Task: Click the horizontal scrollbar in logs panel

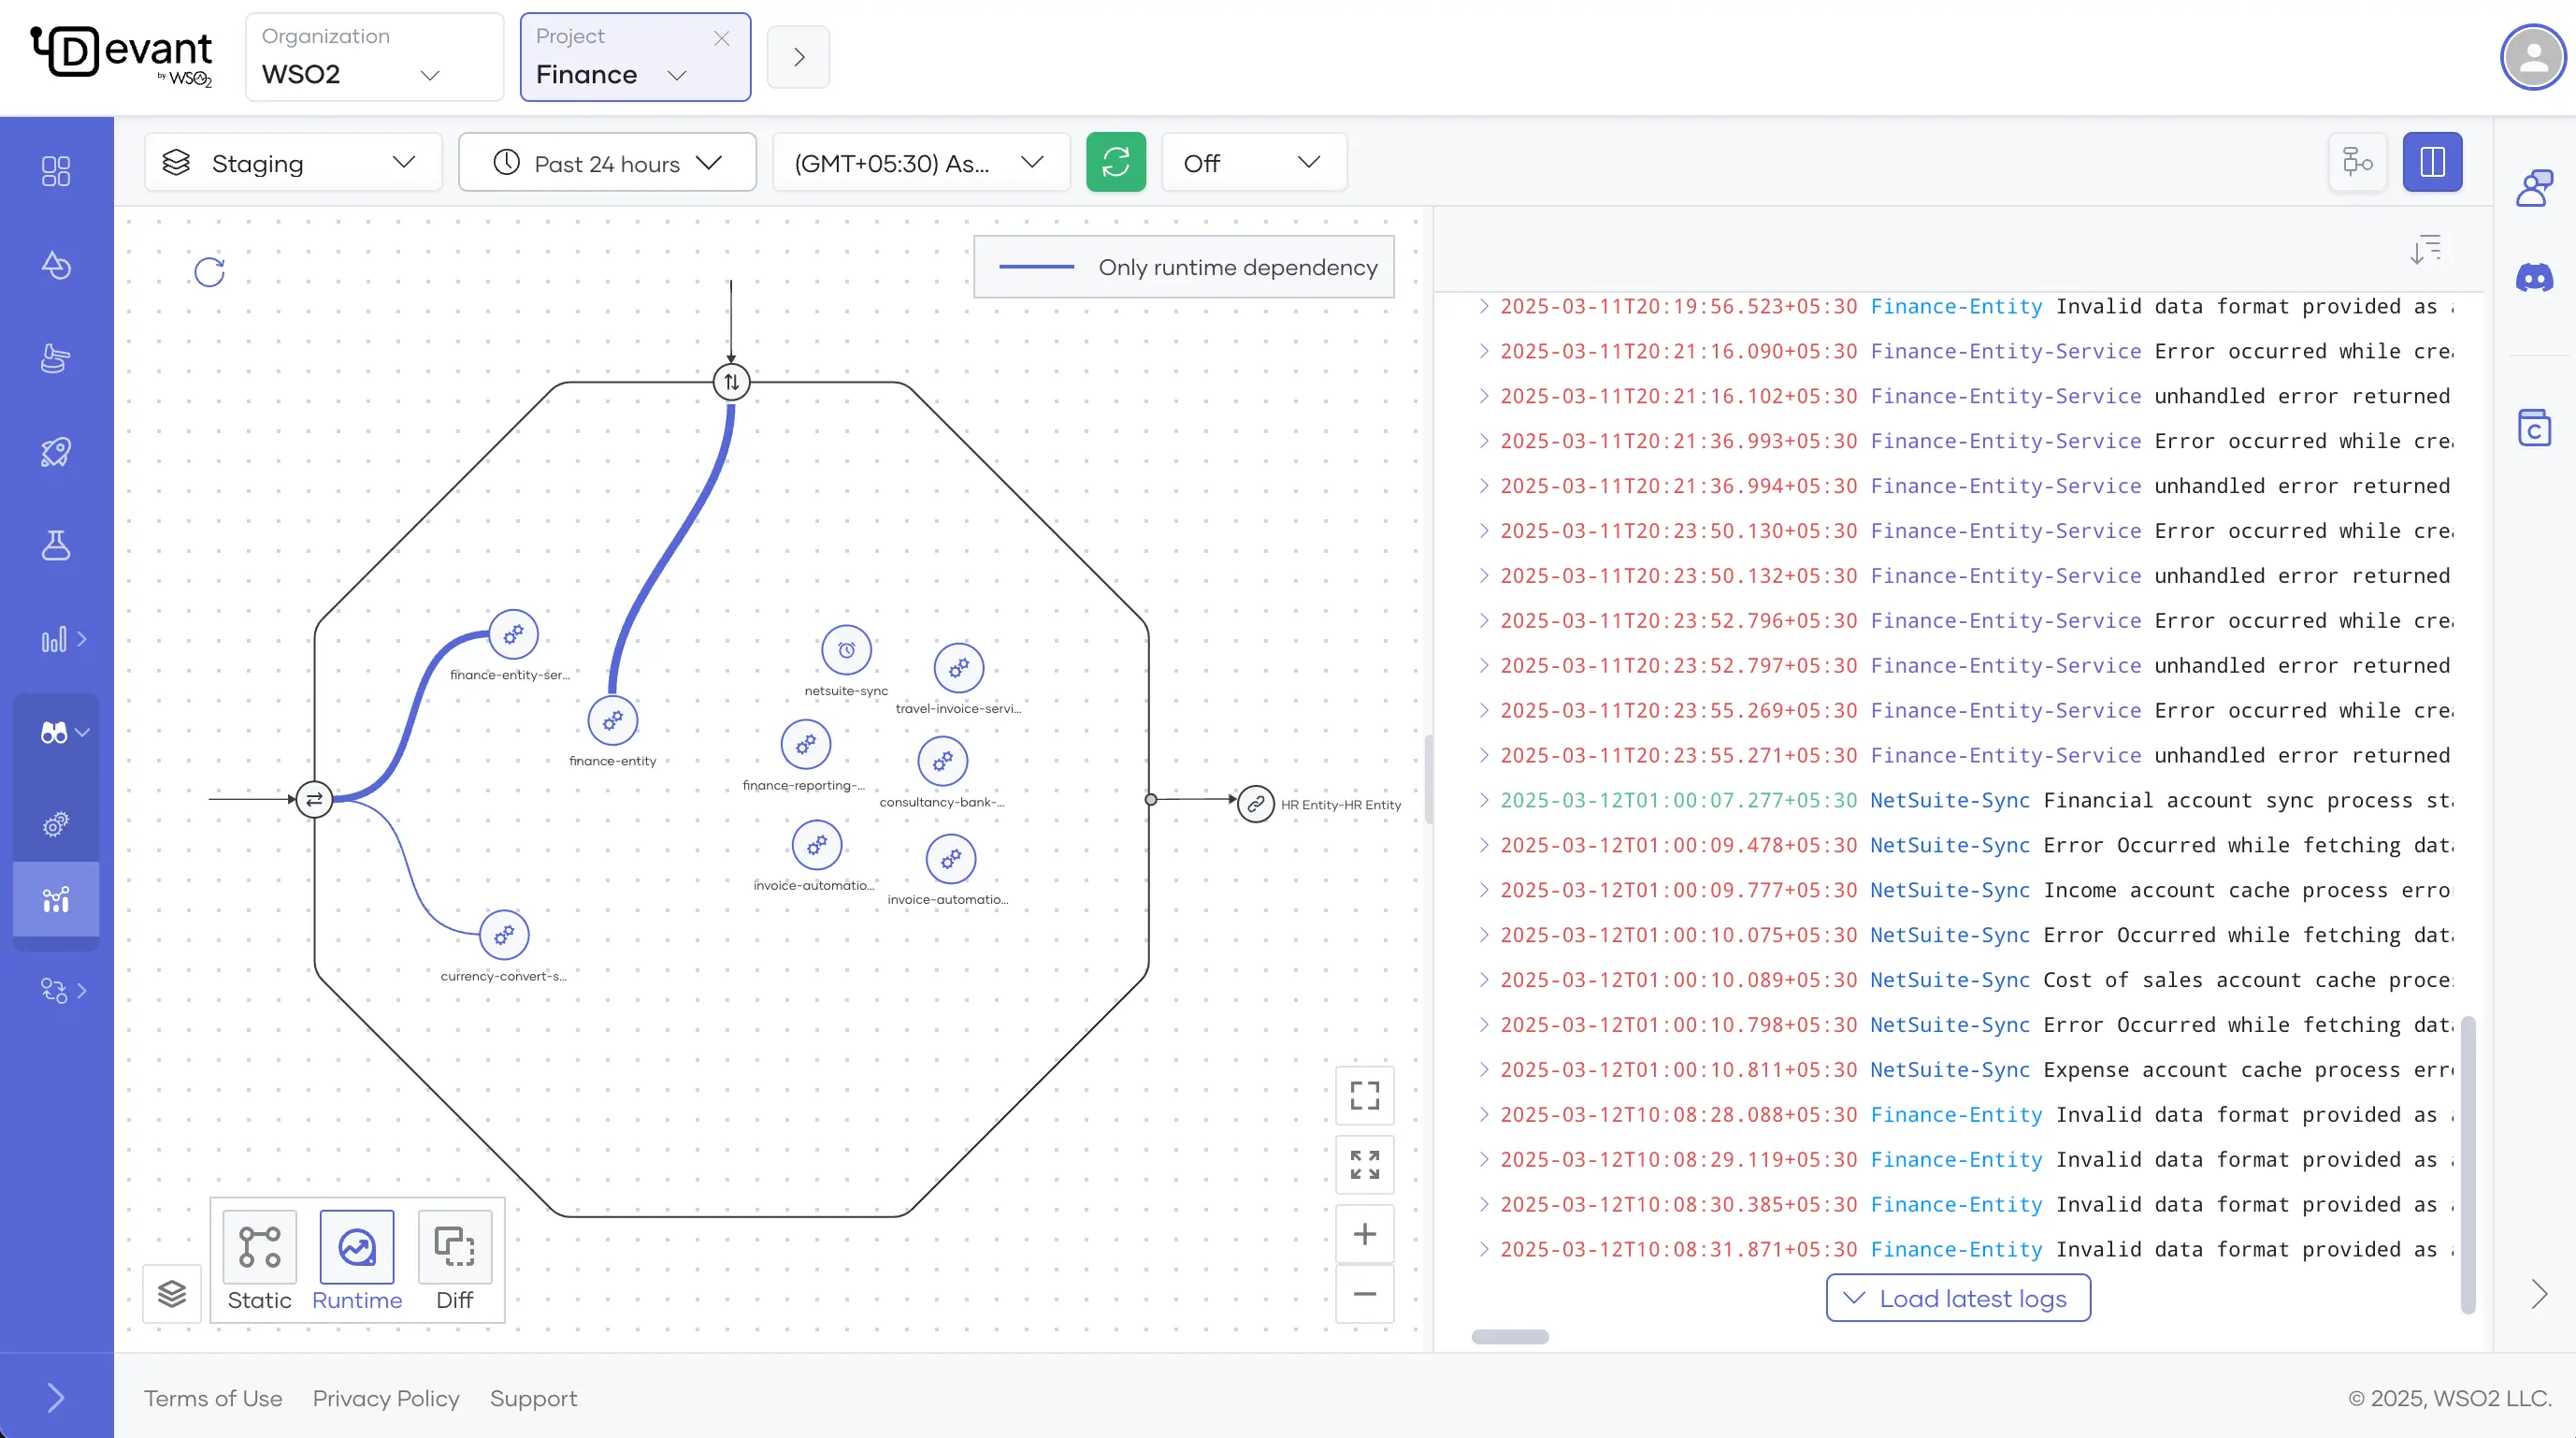Action: pyautogui.click(x=1510, y=1337)
